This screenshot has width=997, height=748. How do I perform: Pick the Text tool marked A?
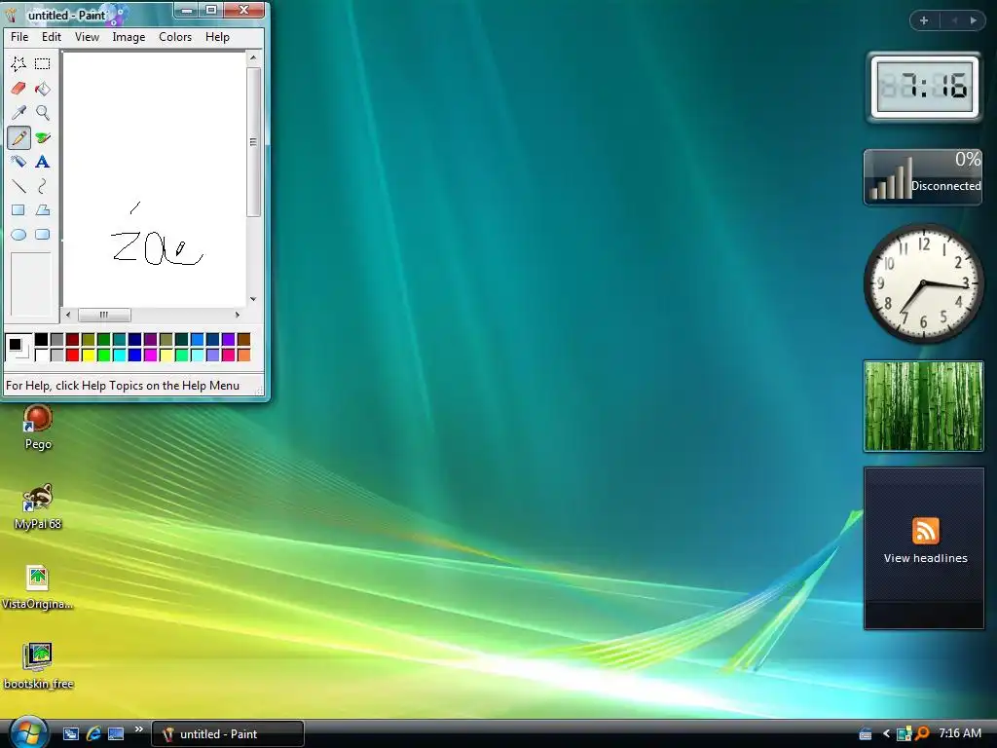pyautogui.click(x=43, y=161)
